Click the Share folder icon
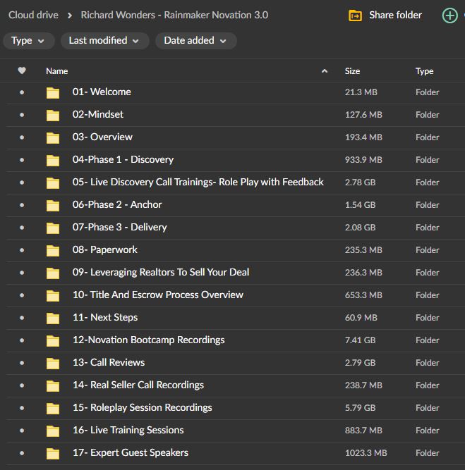 pyautogui.click(x=356, y=16)
